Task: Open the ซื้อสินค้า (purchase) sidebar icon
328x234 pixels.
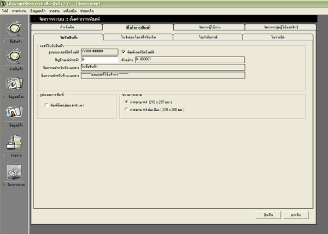Action: coord(13,31)
